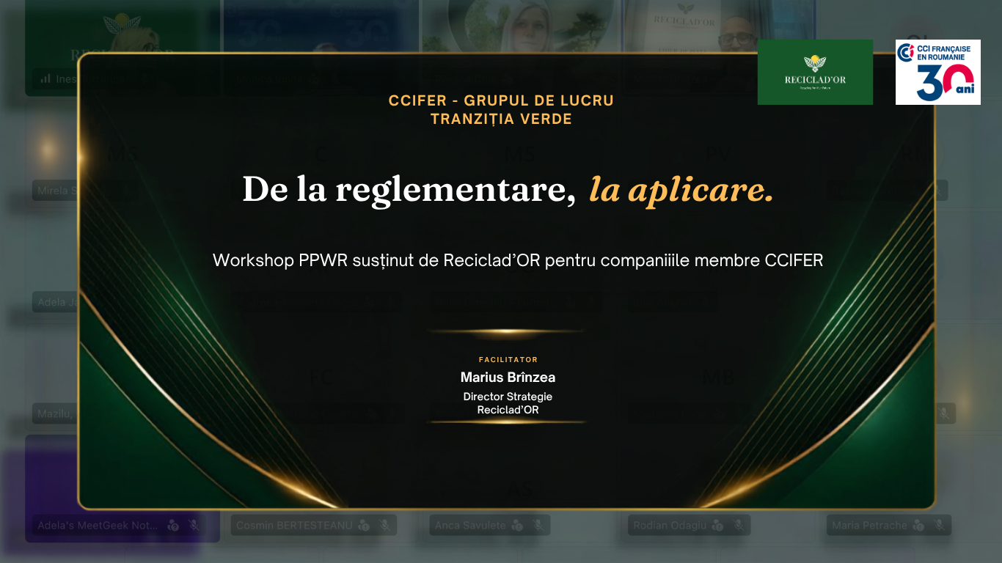The height and width of the screenshot is (563, 1002).
Task: Select Cosmin BERTESTEANU name label
Action: click(294, 526)
